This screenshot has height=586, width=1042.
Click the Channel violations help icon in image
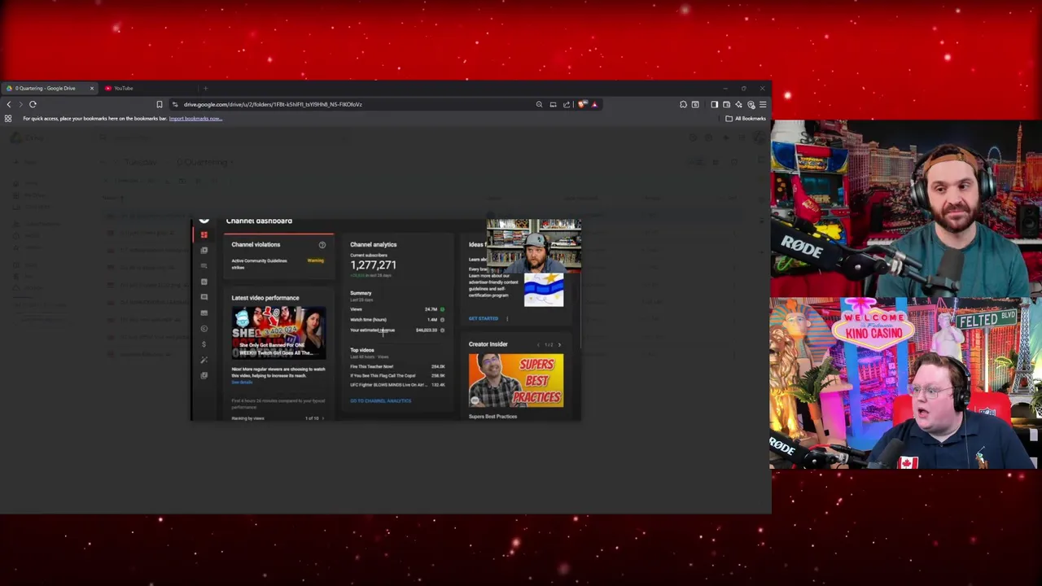pyautogui.click(x=322, y=244)
